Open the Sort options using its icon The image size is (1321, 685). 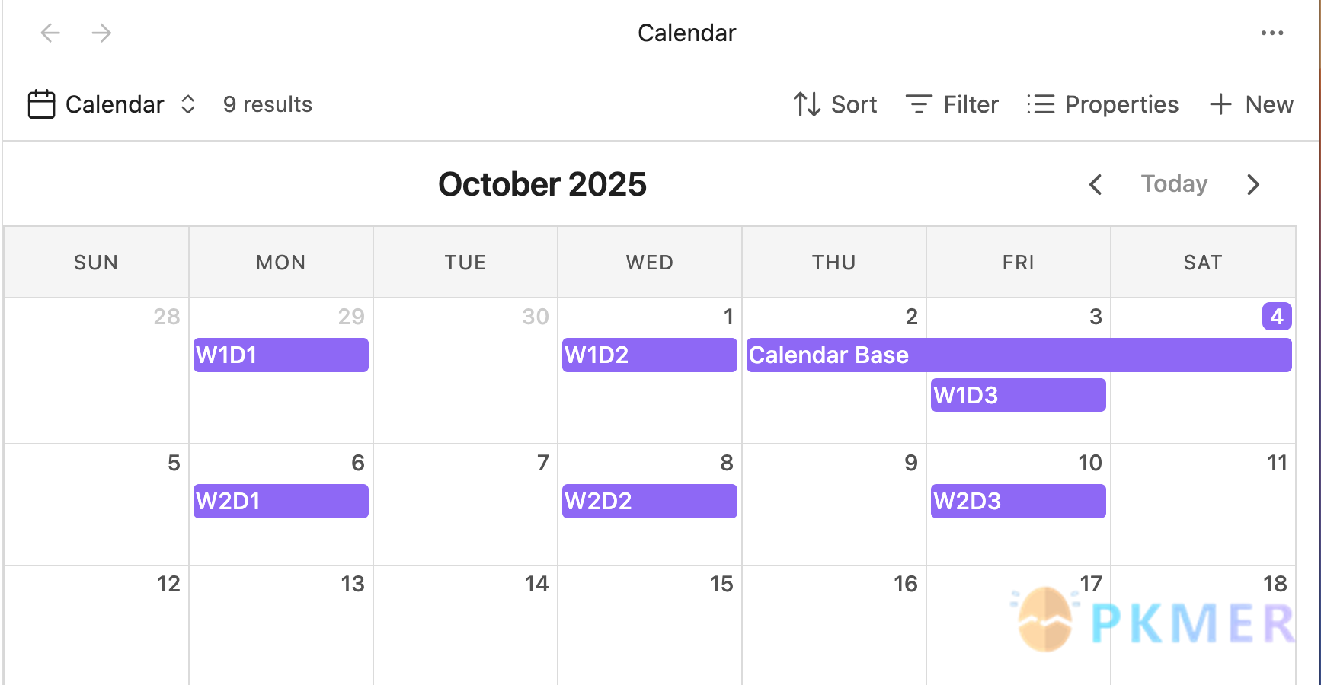tap(806, 104)
